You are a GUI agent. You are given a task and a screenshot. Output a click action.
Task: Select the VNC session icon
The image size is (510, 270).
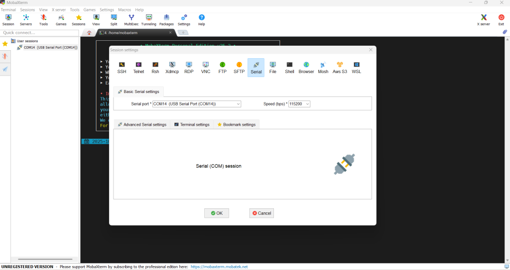click(x=206, y=67)
